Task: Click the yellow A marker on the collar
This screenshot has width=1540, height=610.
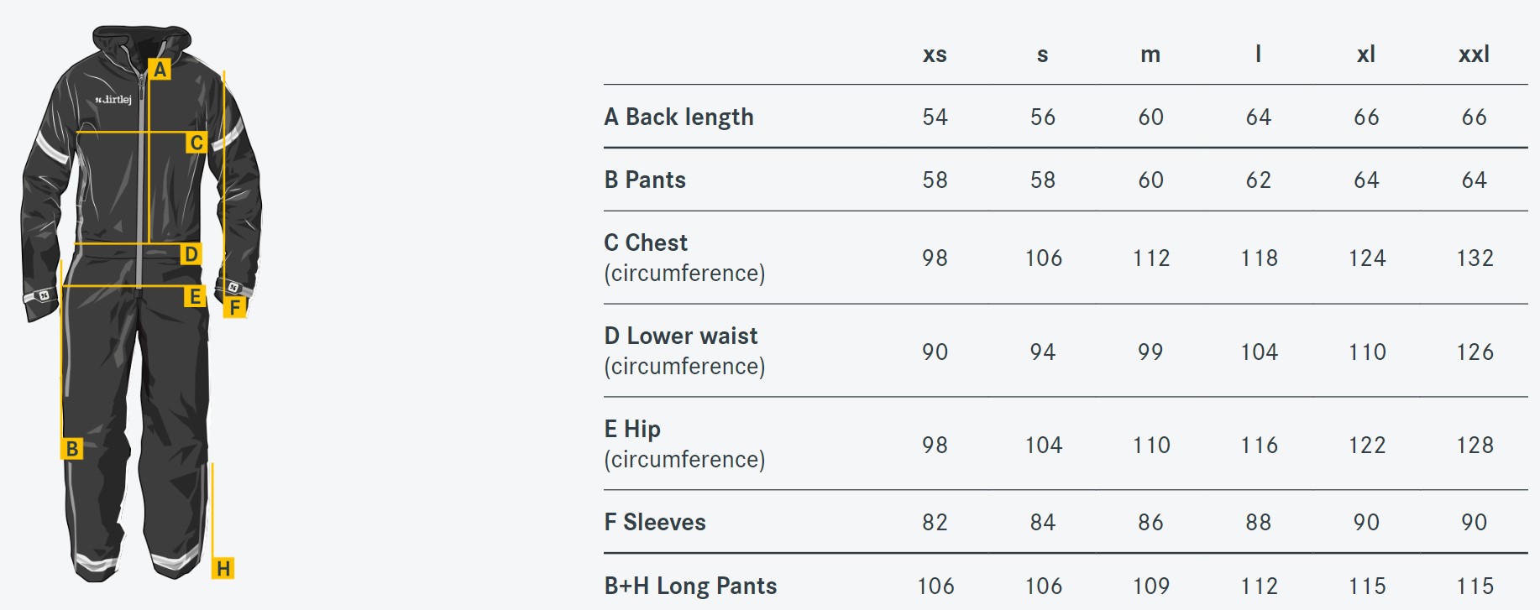Action: pos(160,69)
